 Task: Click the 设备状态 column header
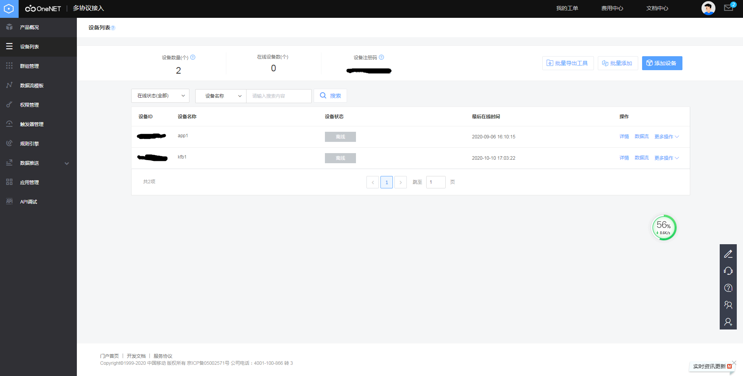coord(334,117)
